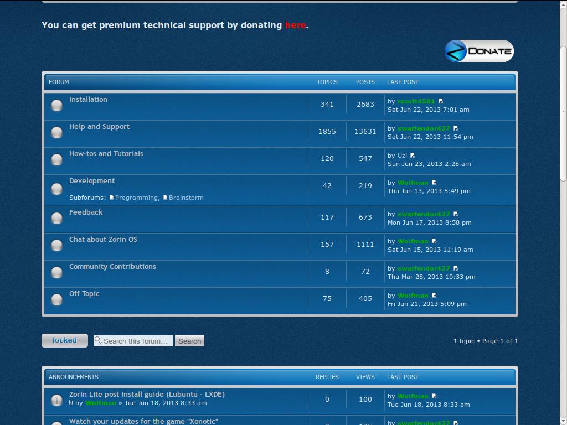Open the Development forum
The height and width of the screenshot is (425, 567).
pos(92,181)
